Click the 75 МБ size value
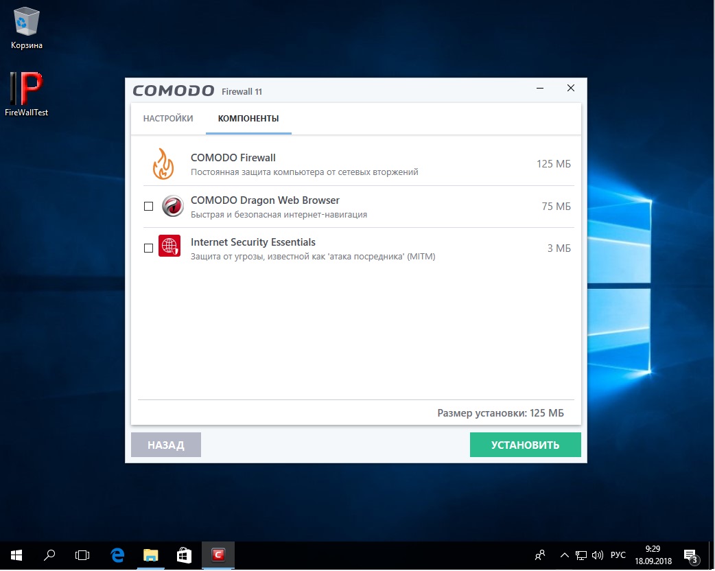Viewport: 715px width, 571px height. [x=556, y=206]
